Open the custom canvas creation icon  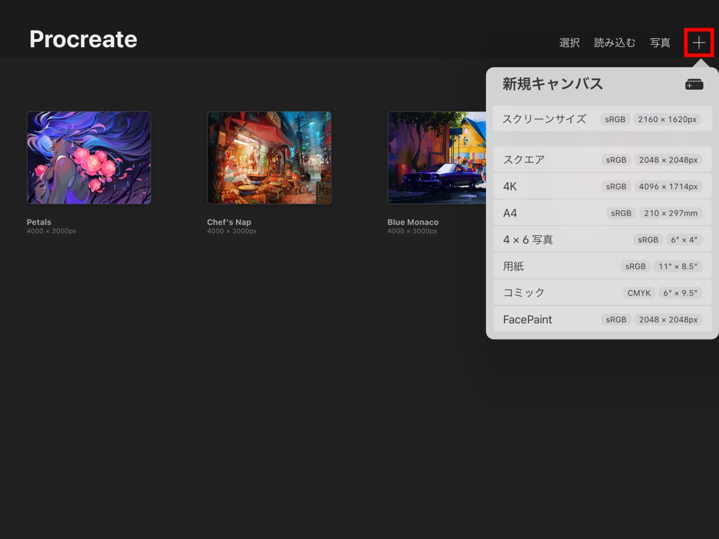(x=694, y=84)
